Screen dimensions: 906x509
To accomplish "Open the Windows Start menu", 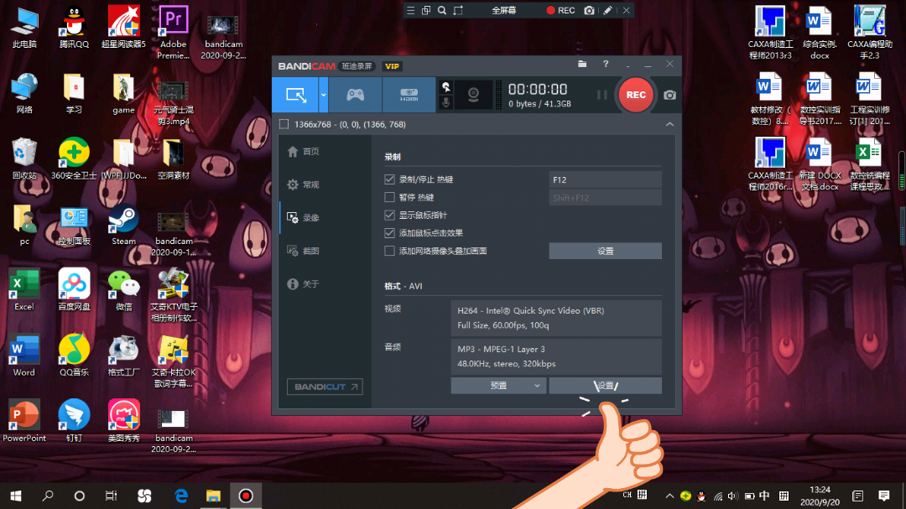I will point(16,496).
